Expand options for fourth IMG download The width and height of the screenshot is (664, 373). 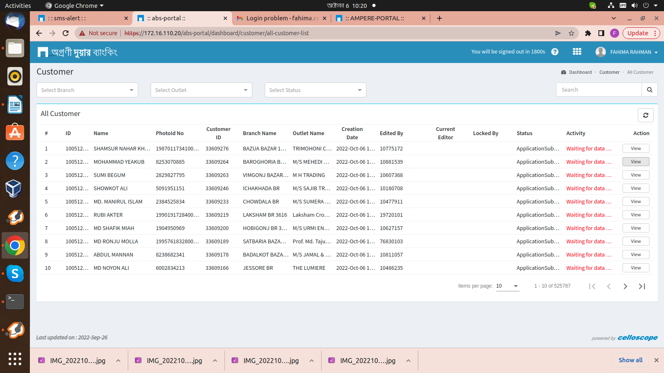pyautogui.click(x=408, y=361)
